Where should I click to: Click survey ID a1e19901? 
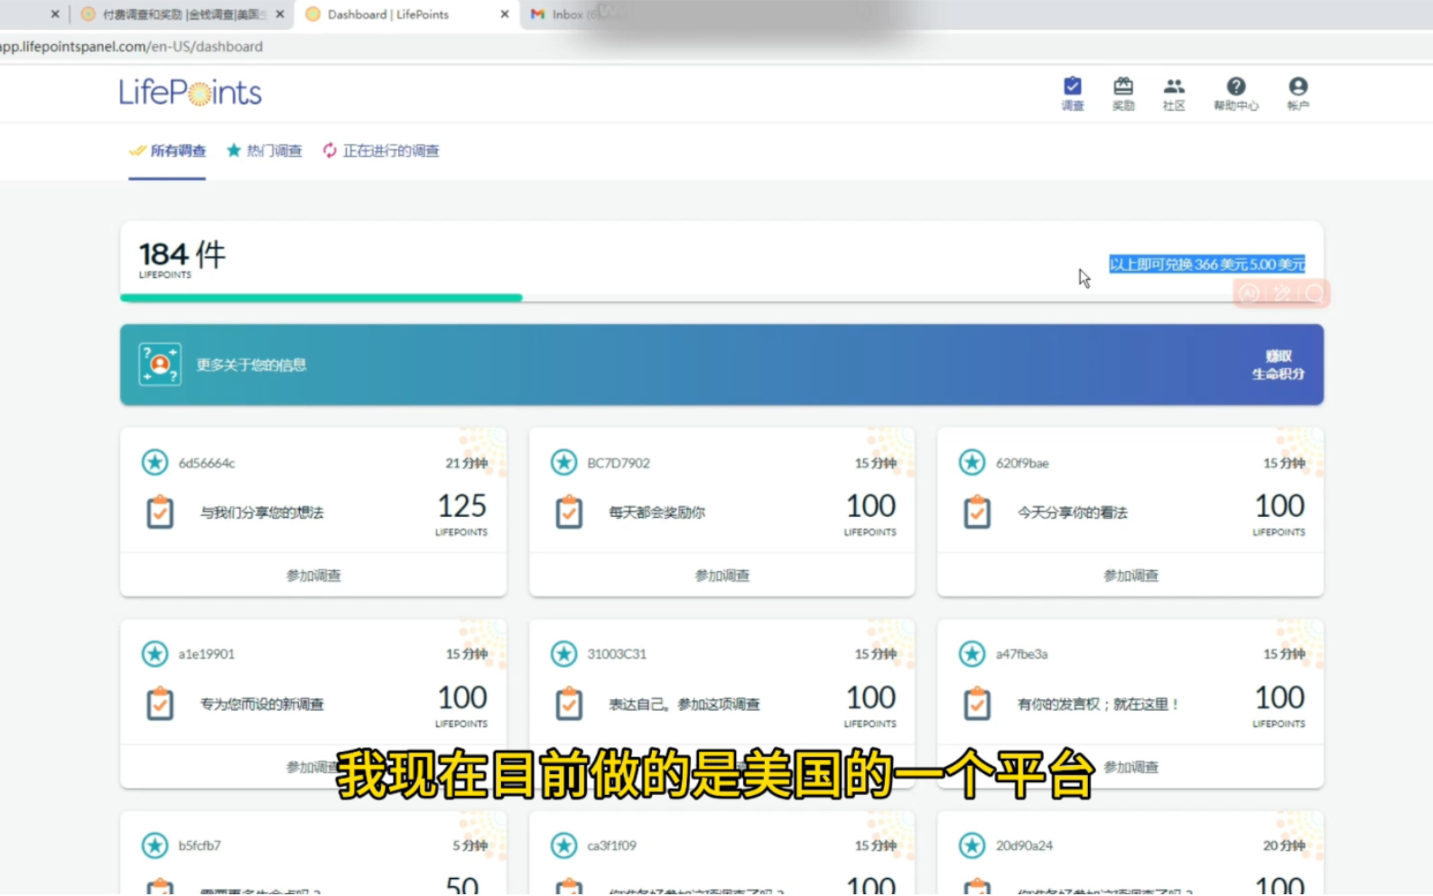pyautogui.click(x=207, y=654)
